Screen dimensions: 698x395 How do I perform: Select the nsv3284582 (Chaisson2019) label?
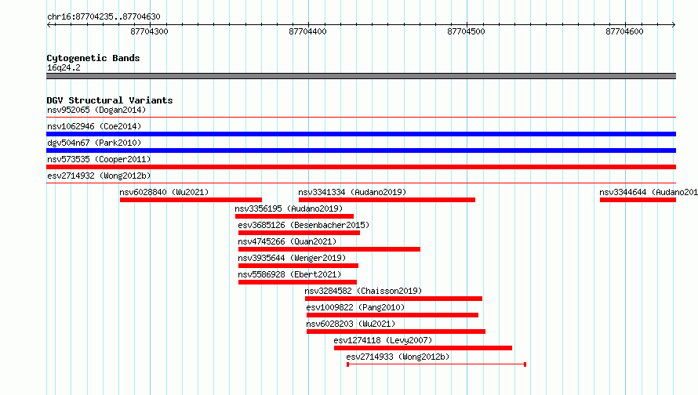tap(363, 291)
